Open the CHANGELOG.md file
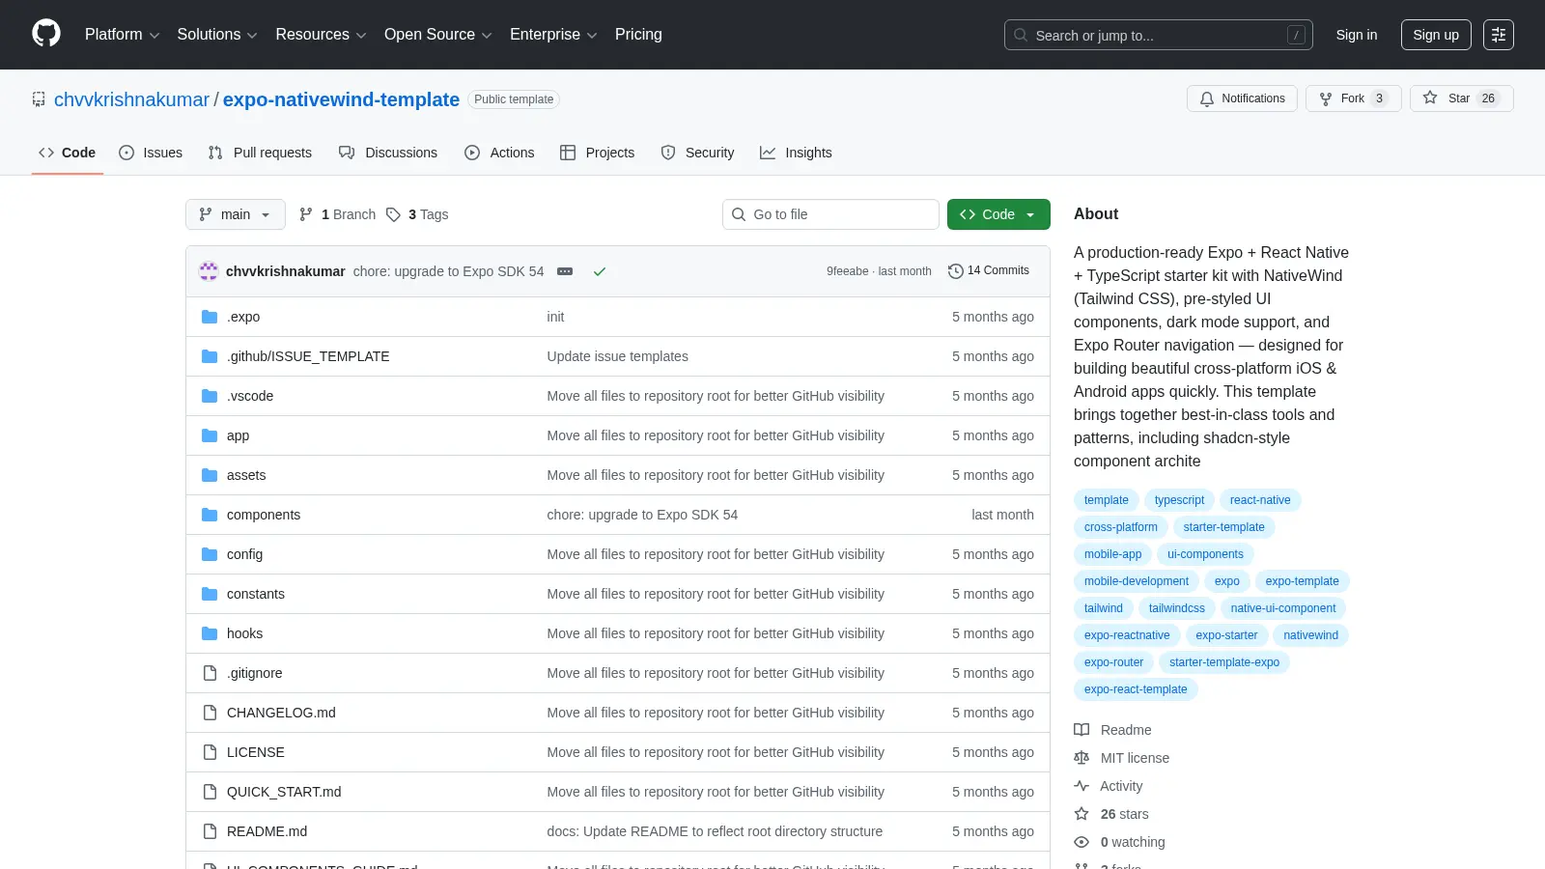The image size is (1545, 869). 281,713
